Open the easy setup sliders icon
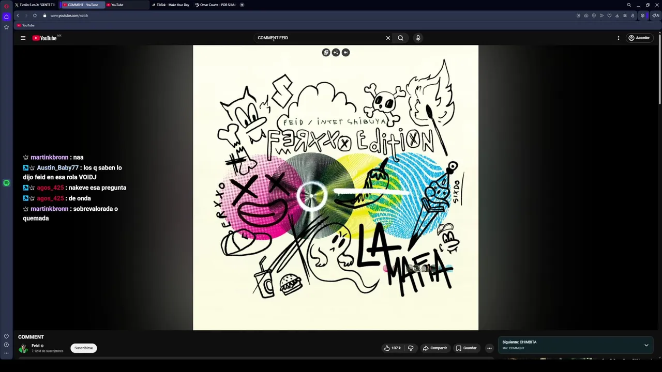The width and height of the screenshot is (662, 372). pyautogui.click(x=625, y=16)
